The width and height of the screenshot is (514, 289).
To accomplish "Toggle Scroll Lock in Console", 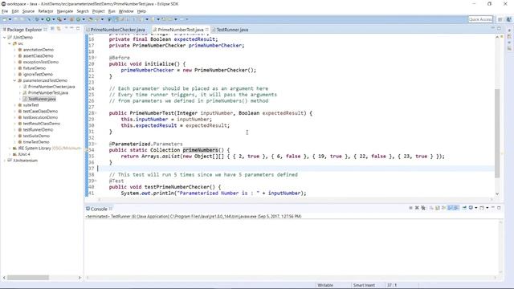I will click(437, 208).
